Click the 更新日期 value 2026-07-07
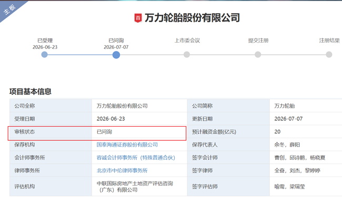Image resolution: width=342 pixels, height=197 pixels. tap(288, 119)
